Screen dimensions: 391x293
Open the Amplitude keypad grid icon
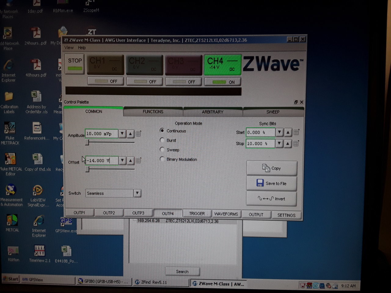[x=138, y=133]
